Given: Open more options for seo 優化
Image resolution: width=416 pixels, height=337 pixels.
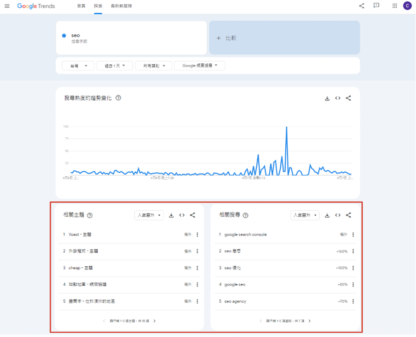Looking at the screenshot, I should (353, 268).
